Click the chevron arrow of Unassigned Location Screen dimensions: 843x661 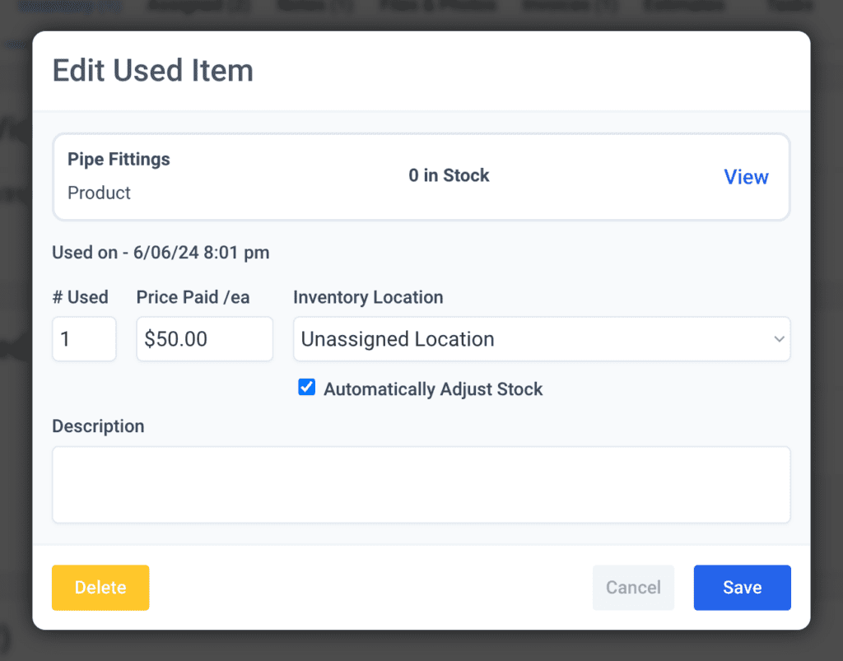779,339
